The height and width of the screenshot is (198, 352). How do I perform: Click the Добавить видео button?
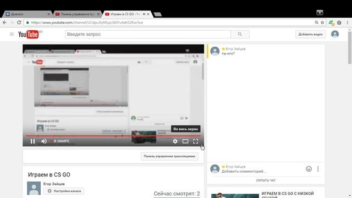point(310,34)
